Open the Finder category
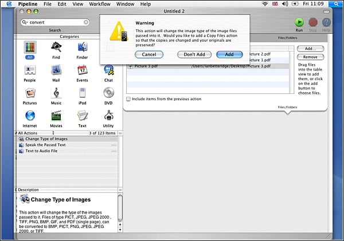This screenshot has height=241, width=344. click(82, 48)
